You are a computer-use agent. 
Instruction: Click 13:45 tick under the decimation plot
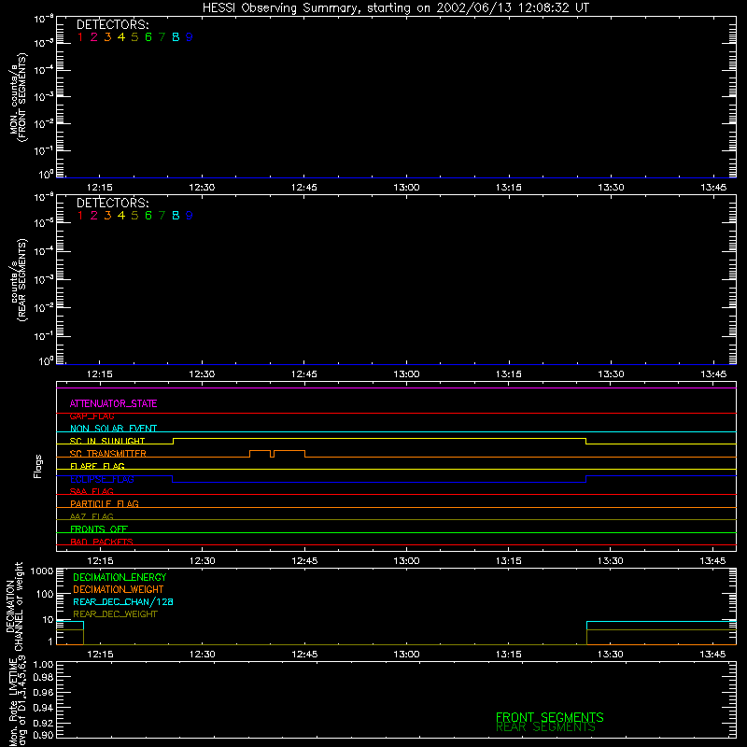coord(712,655)
